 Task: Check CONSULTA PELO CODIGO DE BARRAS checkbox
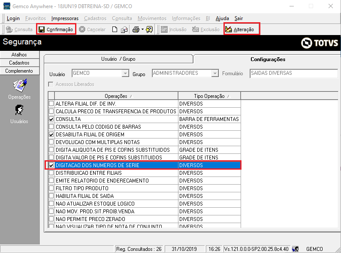(x=51, y=127)
